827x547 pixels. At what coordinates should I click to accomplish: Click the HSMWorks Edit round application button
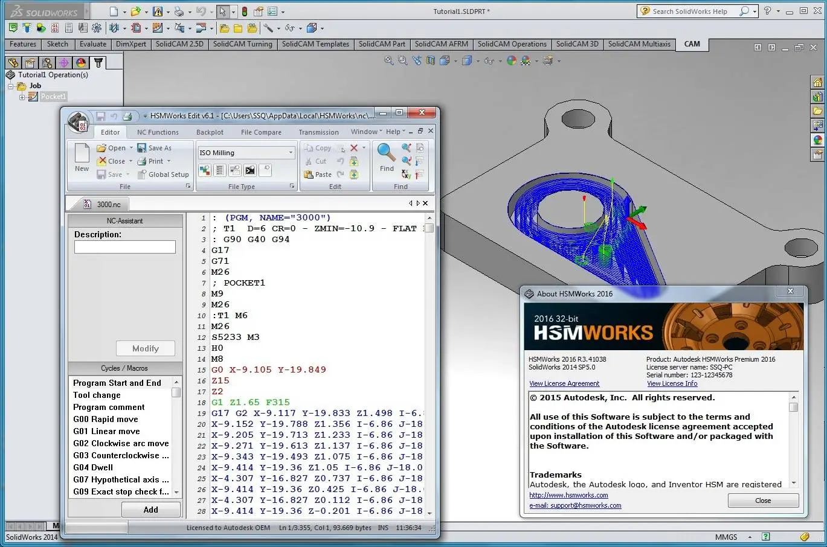tap(77, 121)
